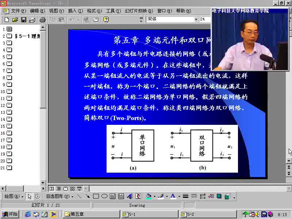Screen dimensions: 292x219
Task: Open a file with the Open folder icon
Action: click(x=15, y=19)
